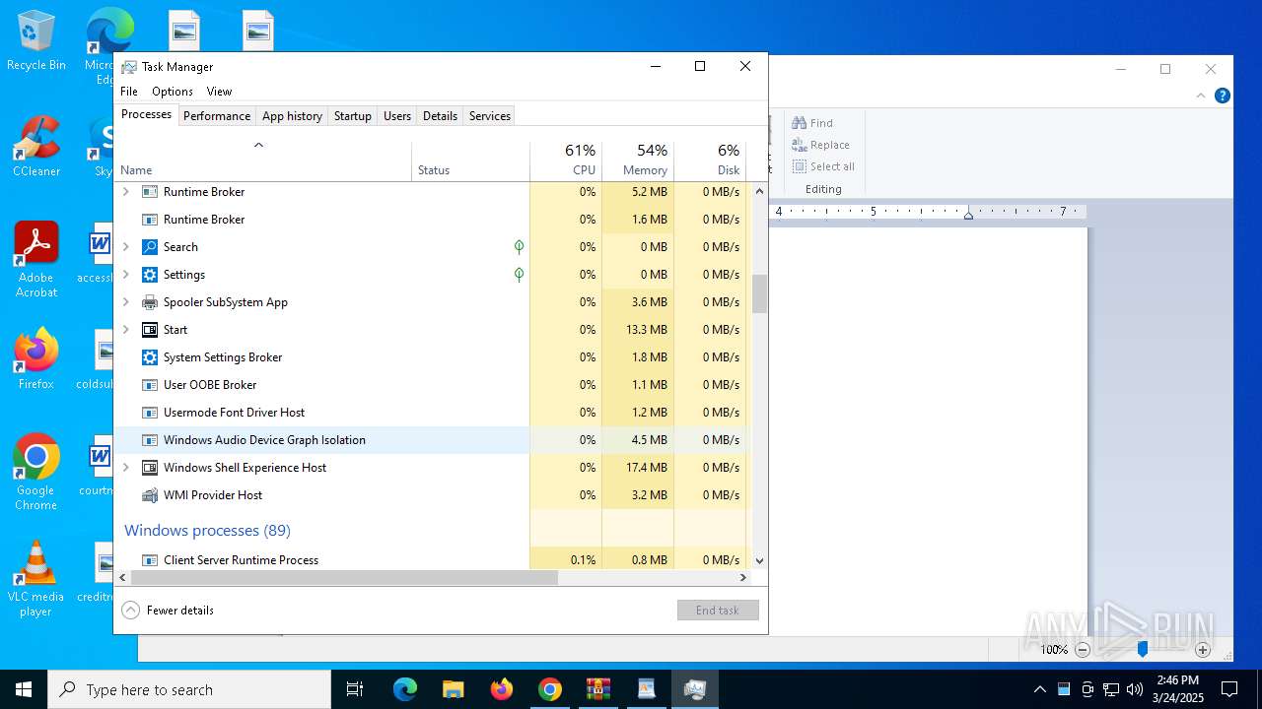Collapse the WordPad ribbon

point(1201,96)
